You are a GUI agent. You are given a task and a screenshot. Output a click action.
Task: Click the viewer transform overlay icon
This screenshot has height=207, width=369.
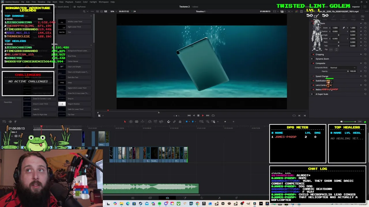(x=99, y=116)
